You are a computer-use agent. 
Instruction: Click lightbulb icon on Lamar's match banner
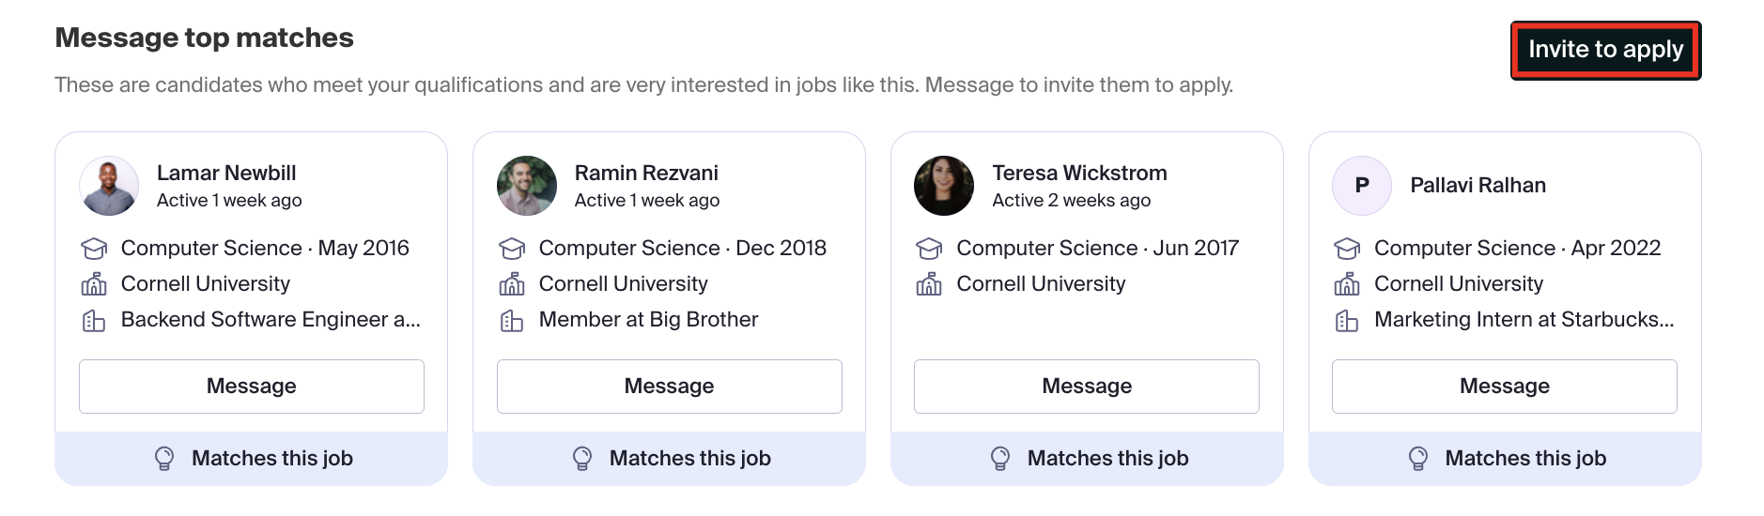tap(164, 458)
